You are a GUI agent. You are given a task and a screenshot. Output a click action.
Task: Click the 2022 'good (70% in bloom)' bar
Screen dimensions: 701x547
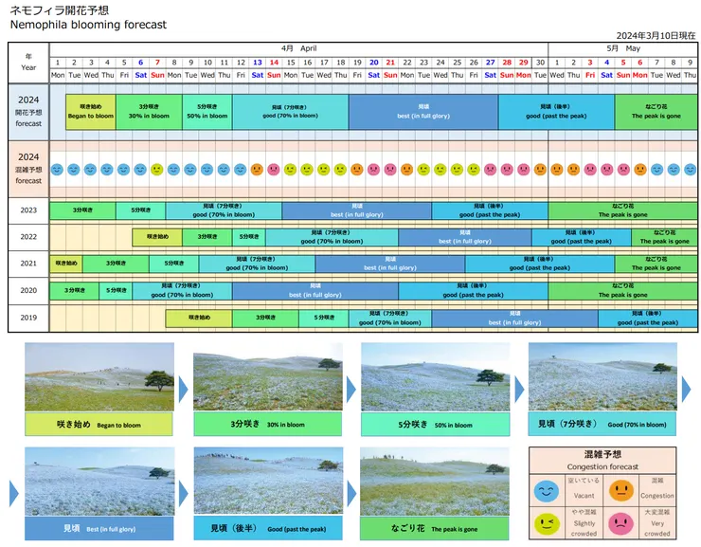click(x=332, y=237)
